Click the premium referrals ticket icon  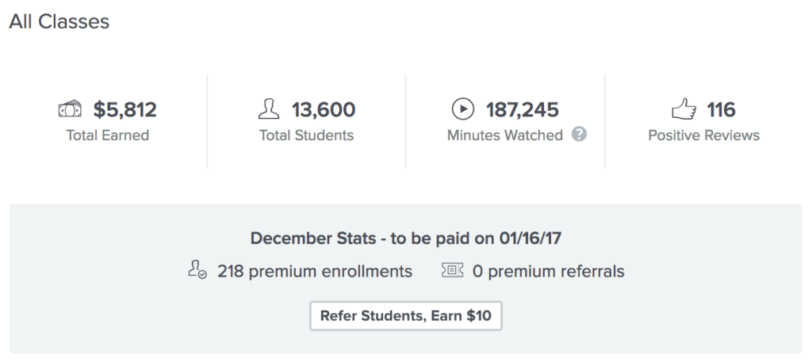[x=451, y=271]
